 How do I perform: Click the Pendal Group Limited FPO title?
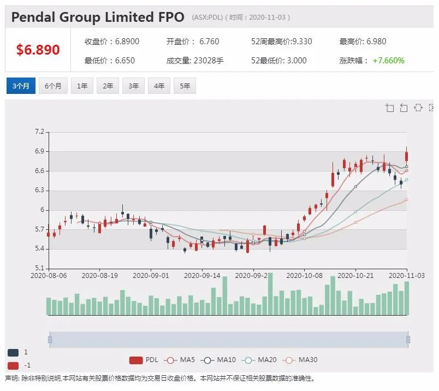point(98,17)
